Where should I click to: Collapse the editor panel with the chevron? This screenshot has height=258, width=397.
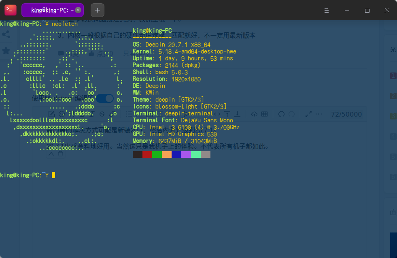click(x=51, y=154)
